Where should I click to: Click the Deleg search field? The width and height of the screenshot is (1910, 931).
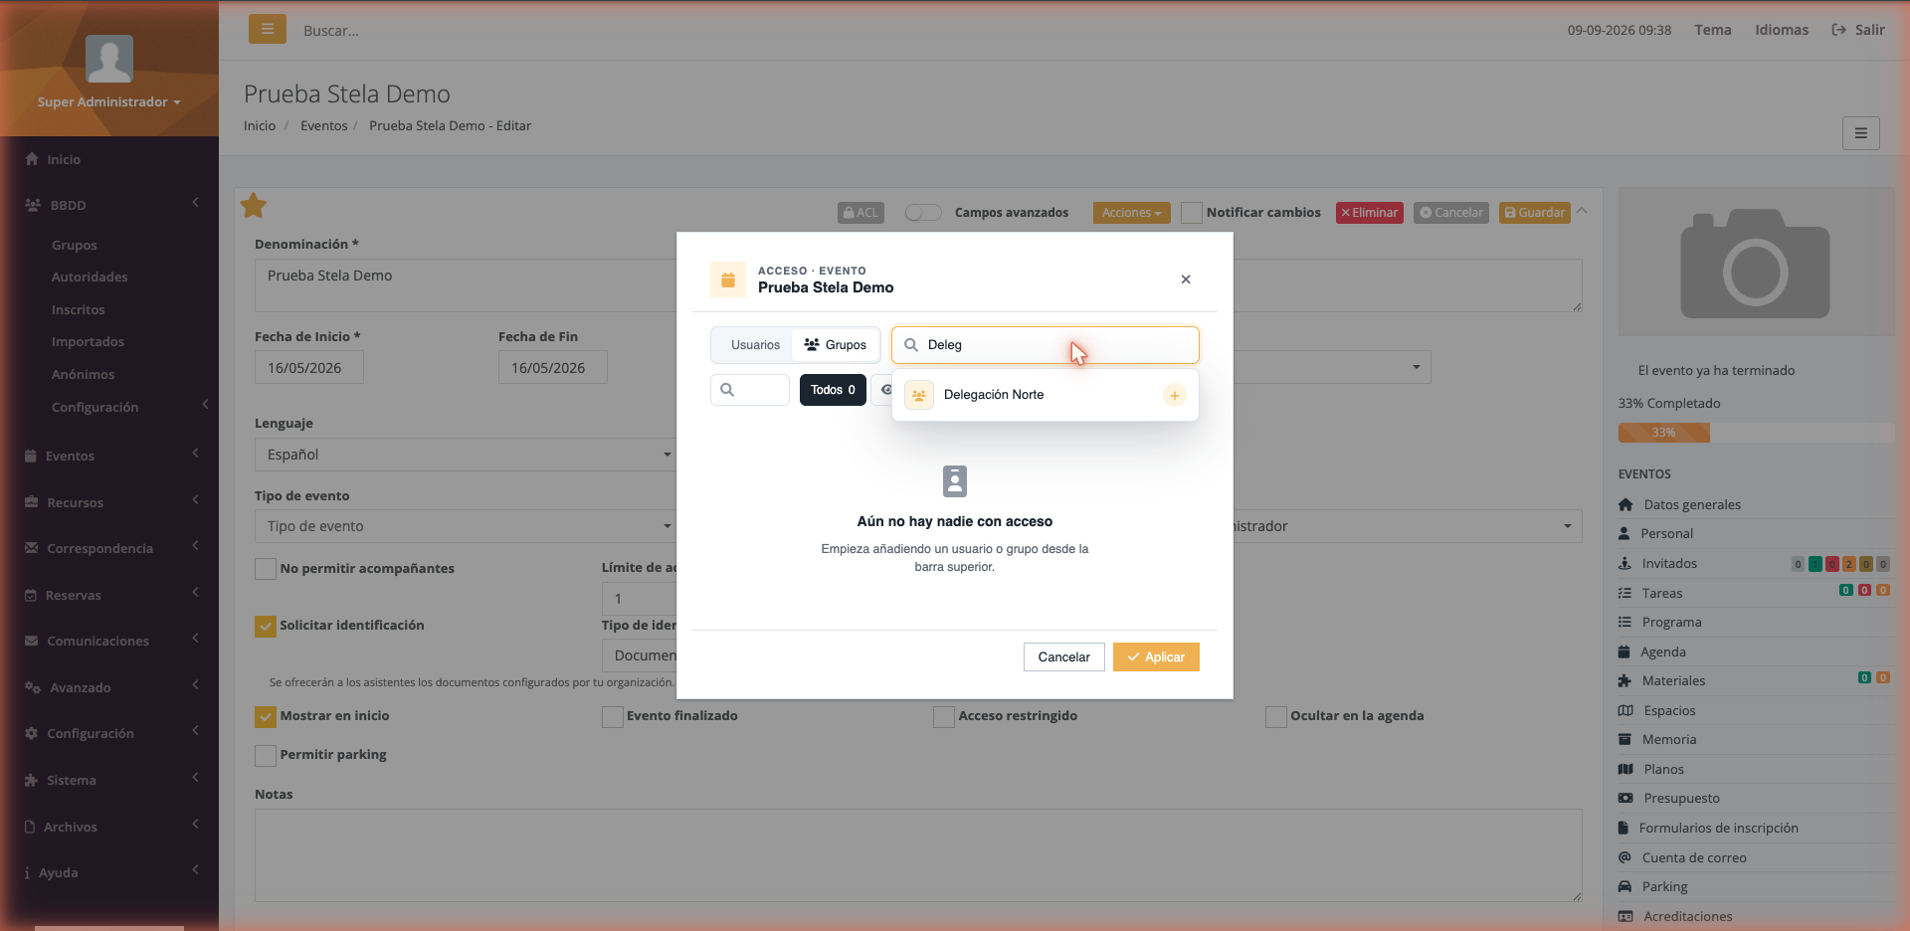(x=1045, y=345)
